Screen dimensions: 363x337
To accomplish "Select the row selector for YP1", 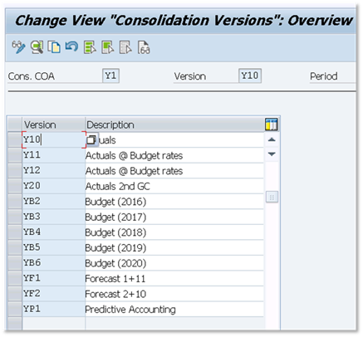I will 15,309.
